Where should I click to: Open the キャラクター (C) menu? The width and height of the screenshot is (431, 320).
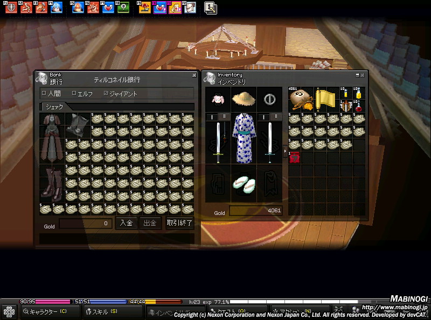coord(50,311)
